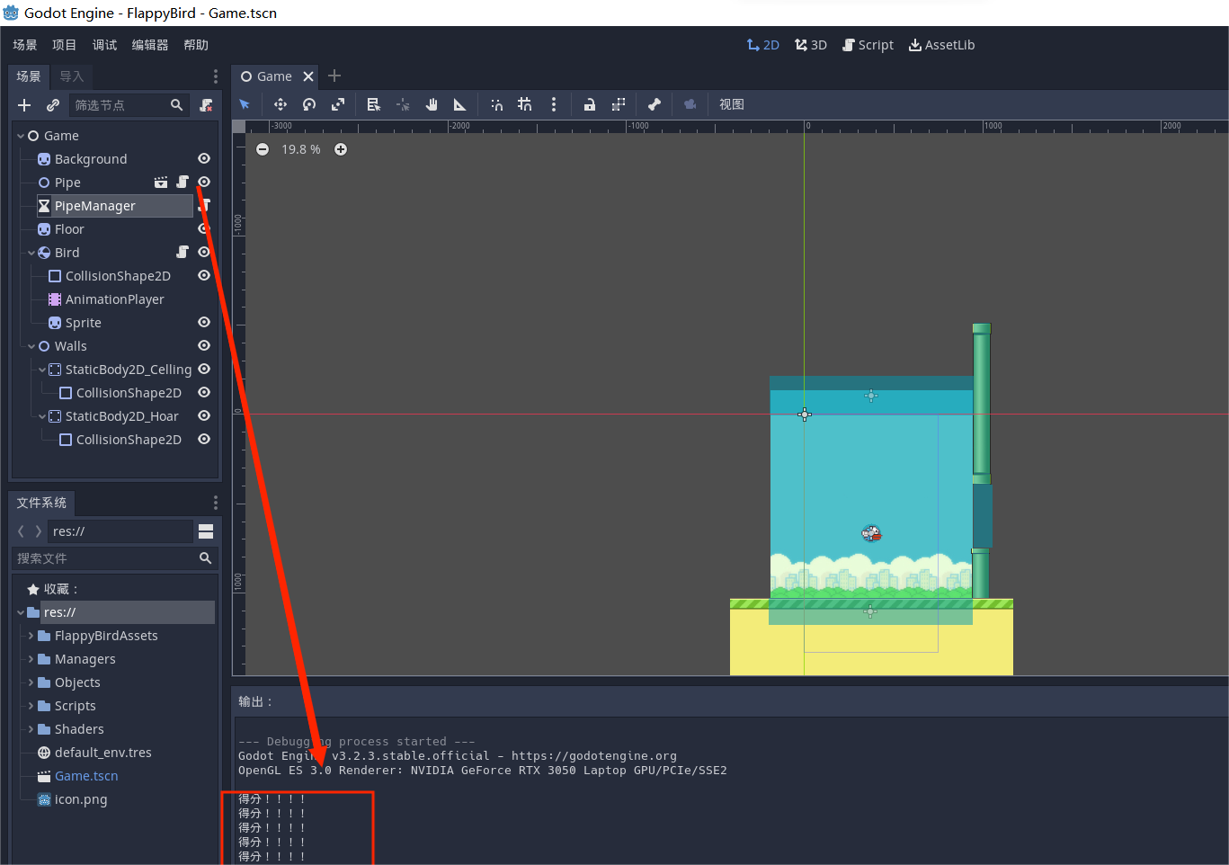Viewport: 1229px width, 865px height.
Task: Click the 筛选节点 filter field
Action: tap(119, 105)
